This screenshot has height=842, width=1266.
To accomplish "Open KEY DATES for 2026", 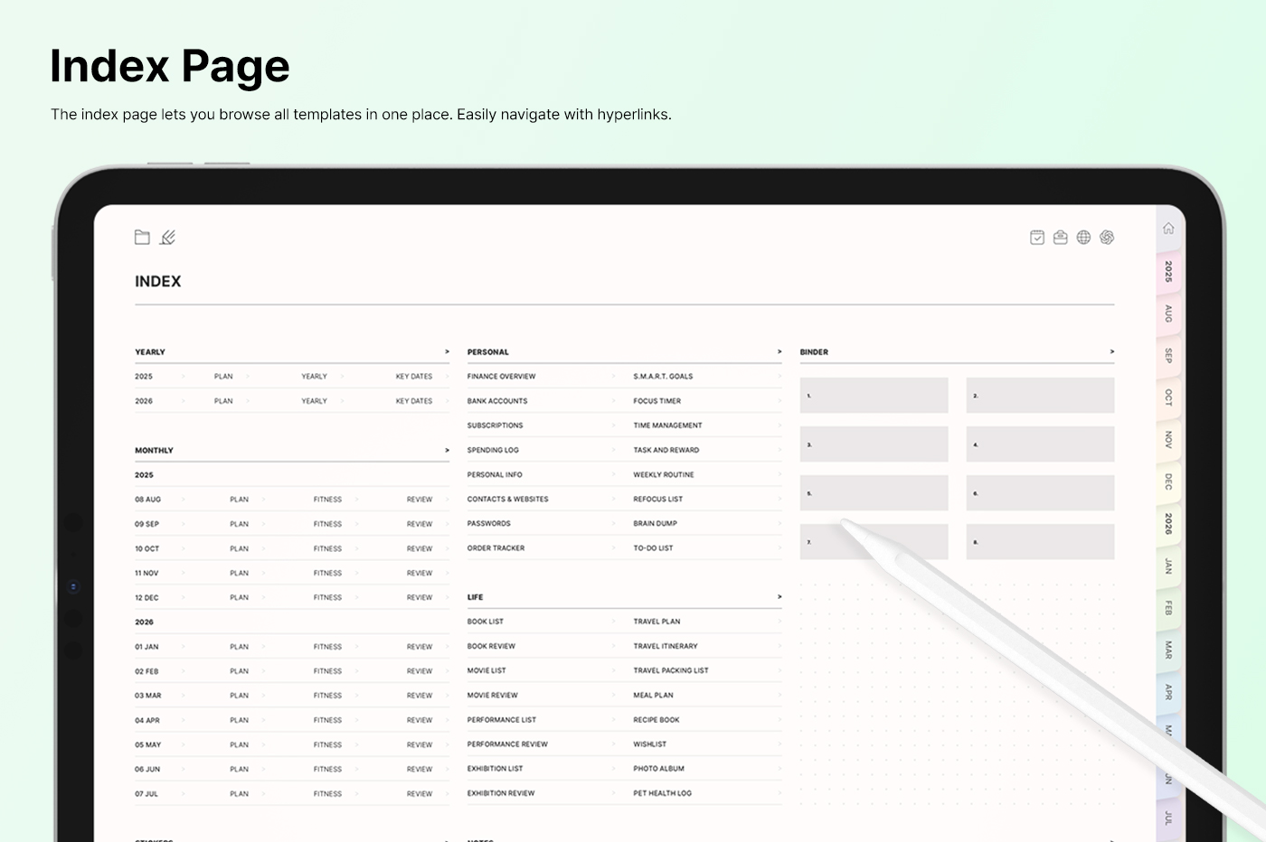I will tap(414, 401).
